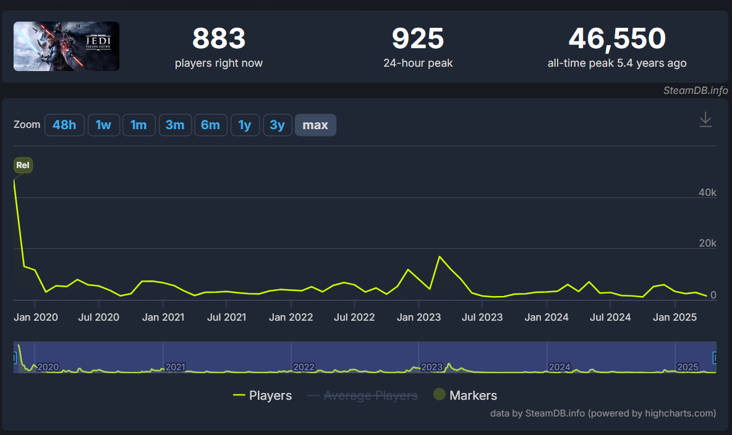Click the 20k y-axis label

click(x=707, y=243)
